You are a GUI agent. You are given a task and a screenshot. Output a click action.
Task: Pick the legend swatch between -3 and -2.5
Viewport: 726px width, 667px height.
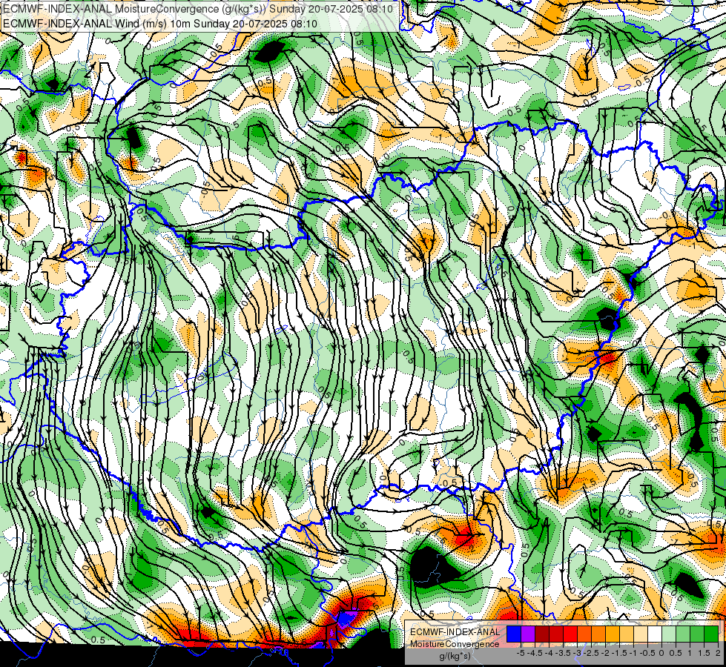(584, 634)
